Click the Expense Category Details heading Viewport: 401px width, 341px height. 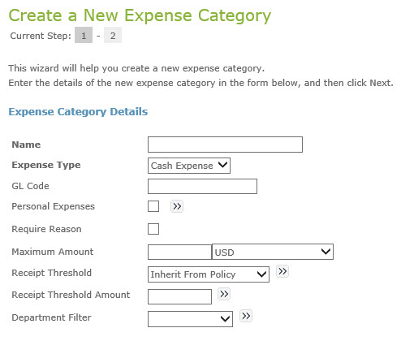(78, 112)
